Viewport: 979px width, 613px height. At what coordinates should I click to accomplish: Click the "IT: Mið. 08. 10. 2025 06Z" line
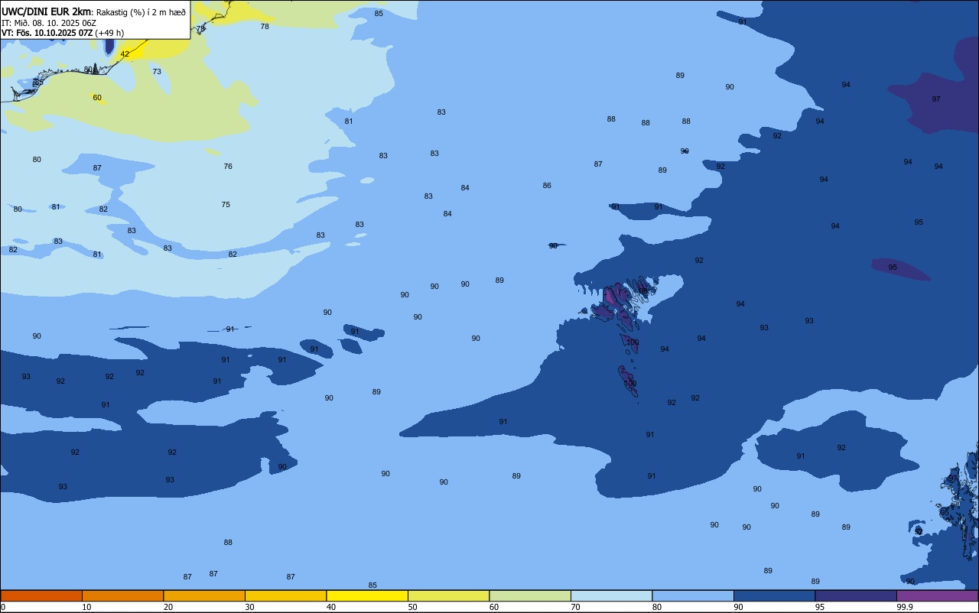point(49,22)
